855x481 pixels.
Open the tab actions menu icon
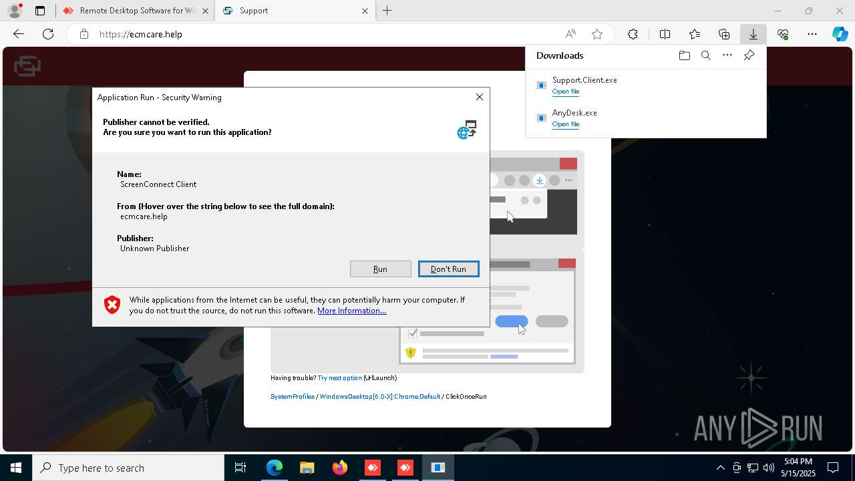[40, 11]
